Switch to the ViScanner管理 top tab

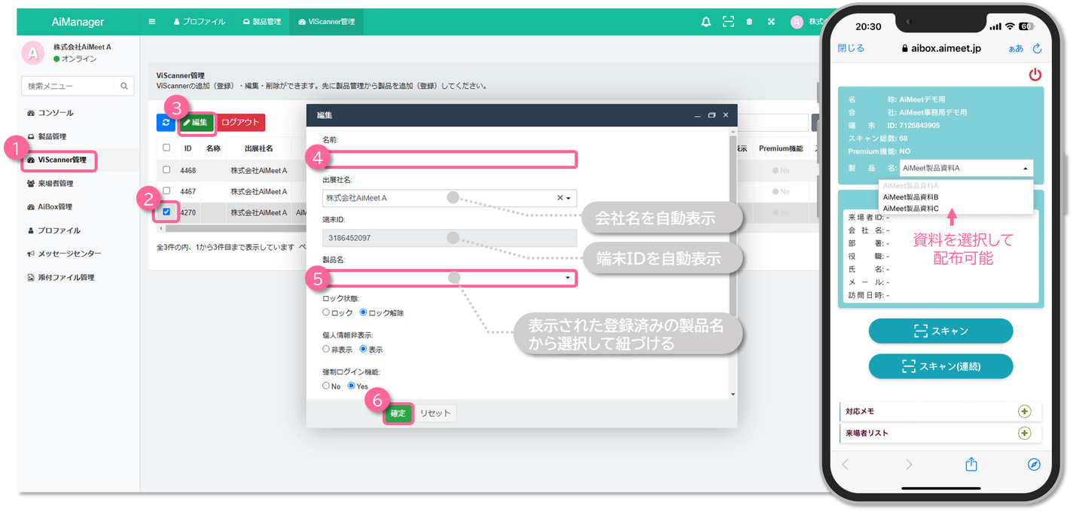pos(326,22)
